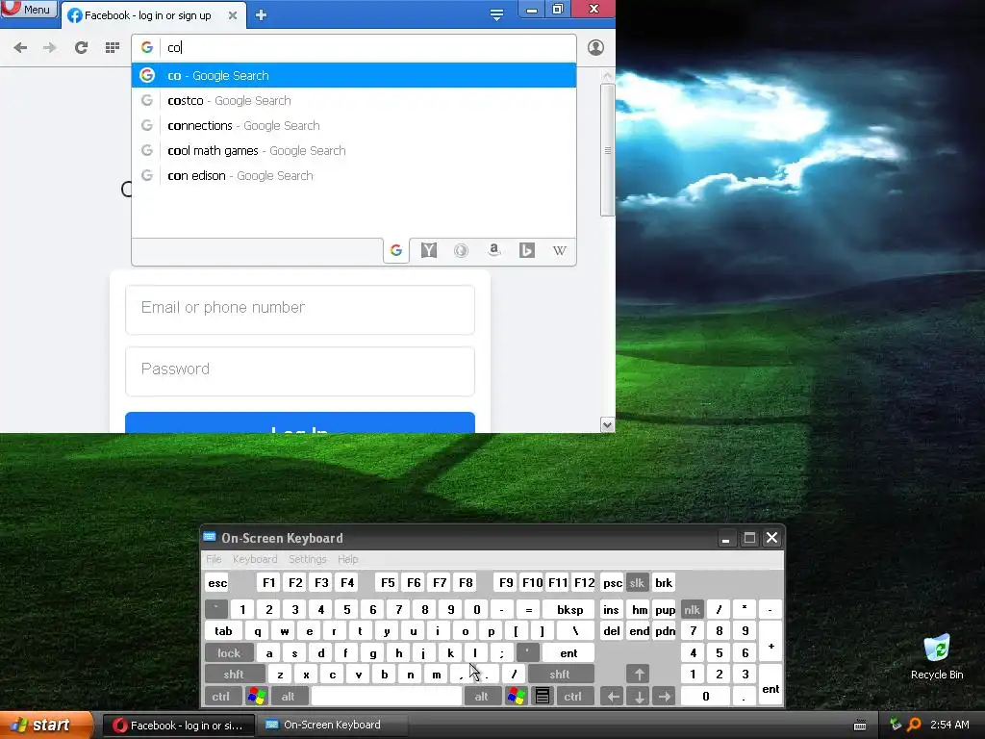The image size is (985, 739).
Task: Click the left arrow key
Action: click(613, 697)
